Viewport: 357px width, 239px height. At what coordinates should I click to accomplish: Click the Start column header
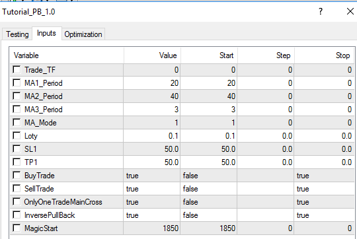click(209, 55)
